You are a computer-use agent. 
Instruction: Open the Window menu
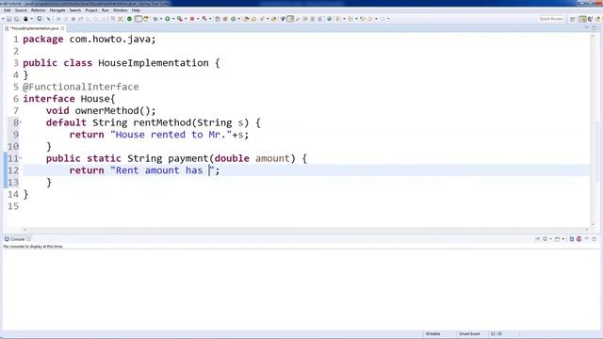(x=120, y=10)
